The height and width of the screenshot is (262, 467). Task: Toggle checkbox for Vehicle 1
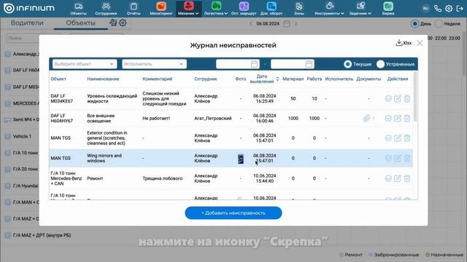click(x=8, y=136)
